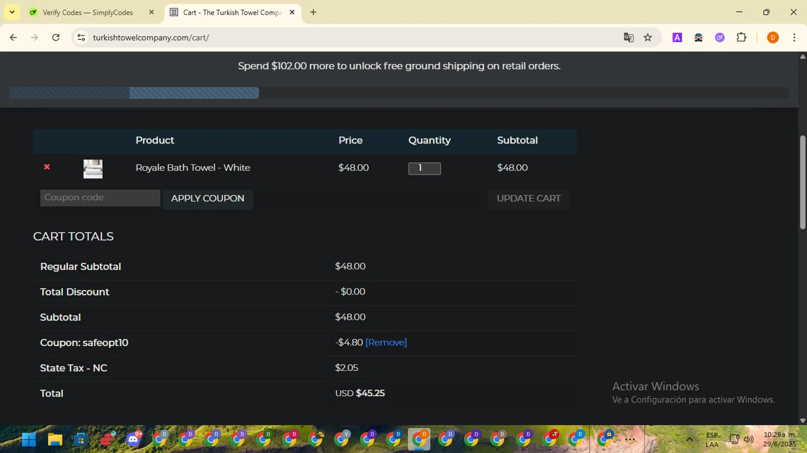Open the Royale Bath Towel - White product link
The height and width of the screenshot is (453, 807).
pyautogui.click(x=193, y=168)
